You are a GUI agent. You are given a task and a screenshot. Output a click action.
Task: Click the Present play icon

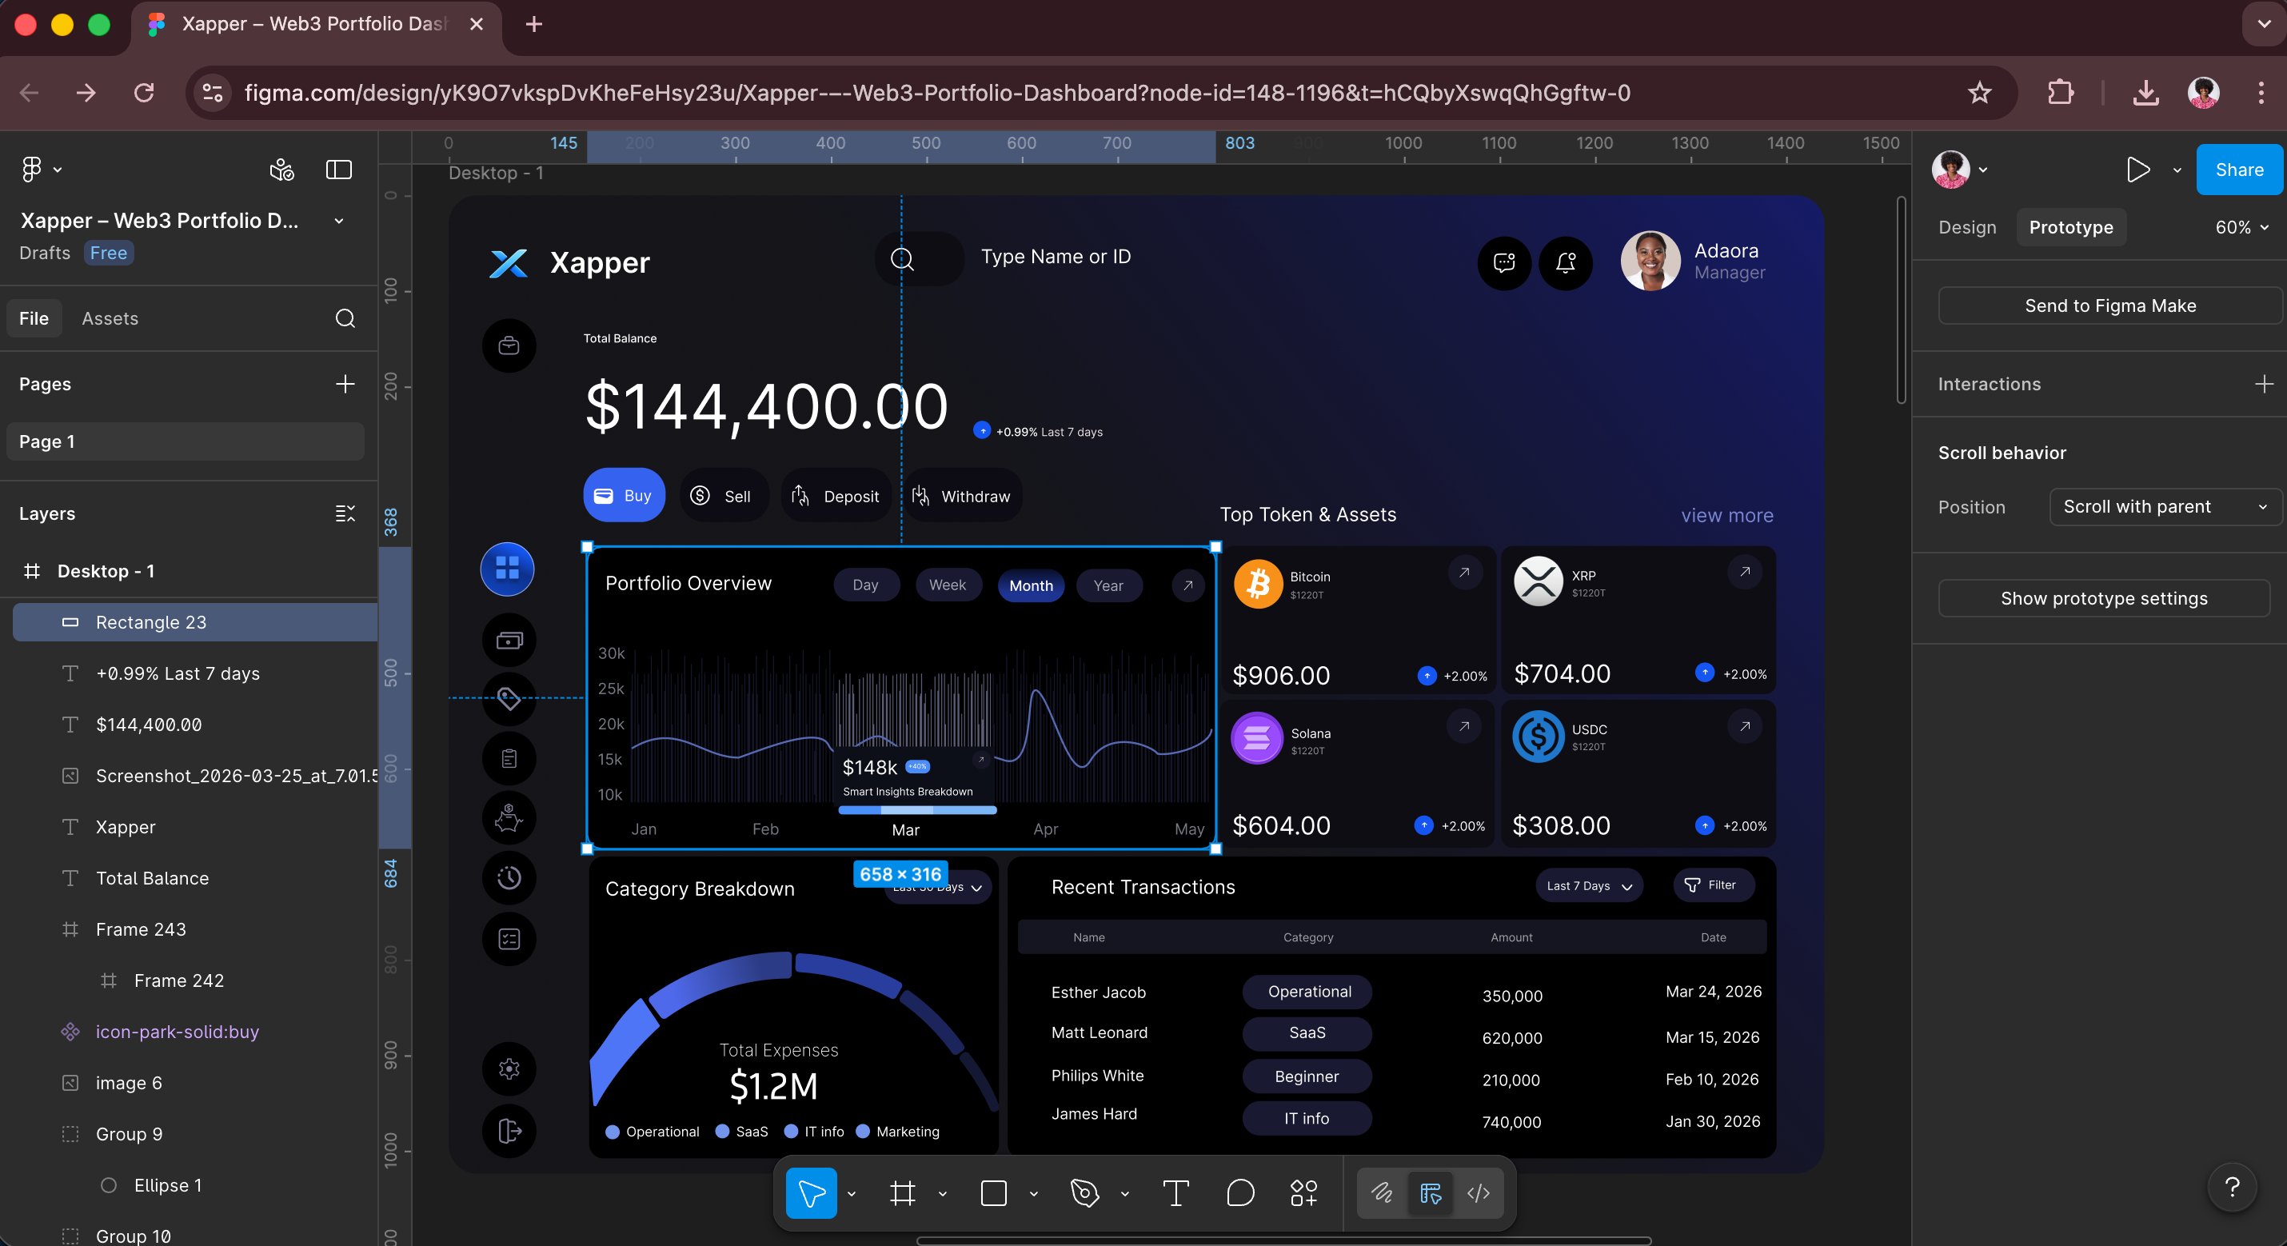point(2137,170)
